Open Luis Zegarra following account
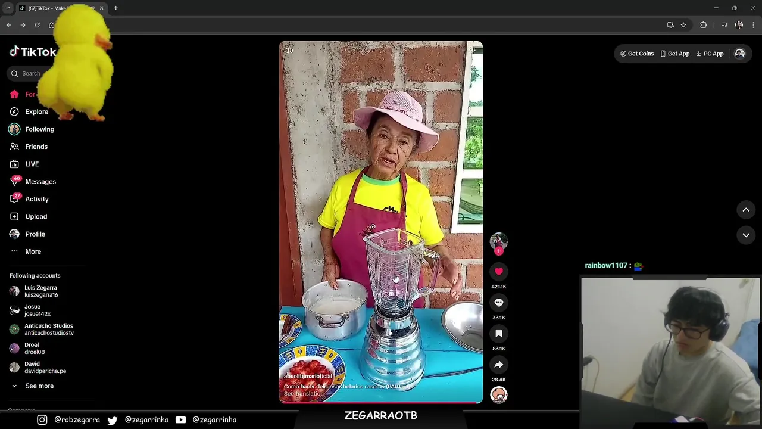 click(41, 291)
